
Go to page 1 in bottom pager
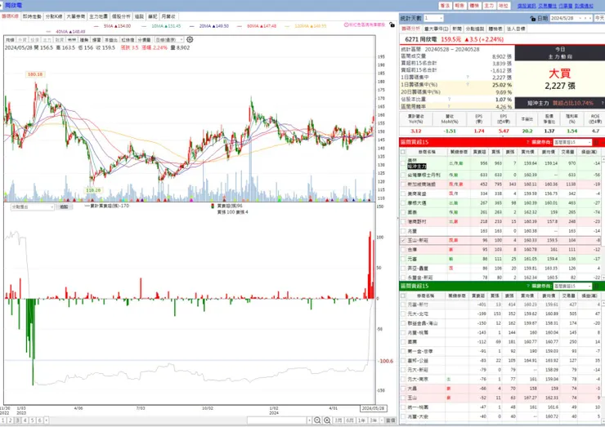(x=3, y=420)
